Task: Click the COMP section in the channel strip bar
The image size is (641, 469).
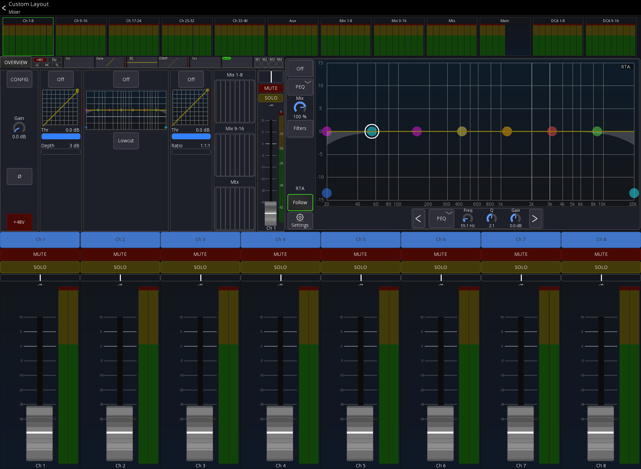Action: tap(174, 62)
